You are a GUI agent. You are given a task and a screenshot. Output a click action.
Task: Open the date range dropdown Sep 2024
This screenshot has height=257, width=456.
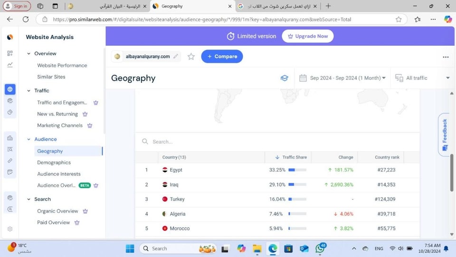click(x=342, y=78)
